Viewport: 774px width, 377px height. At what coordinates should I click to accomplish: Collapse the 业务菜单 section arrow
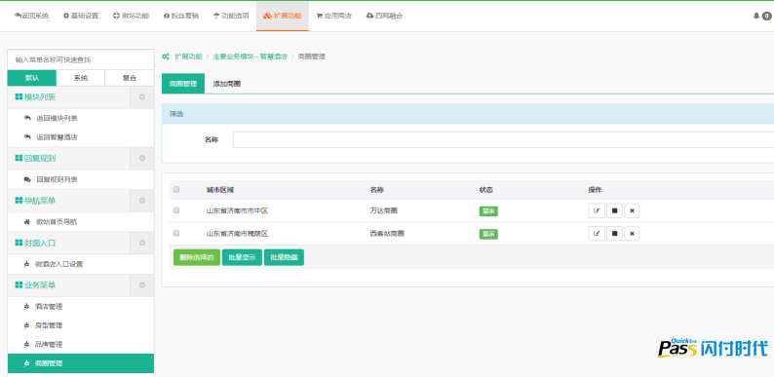pos(142,285)
